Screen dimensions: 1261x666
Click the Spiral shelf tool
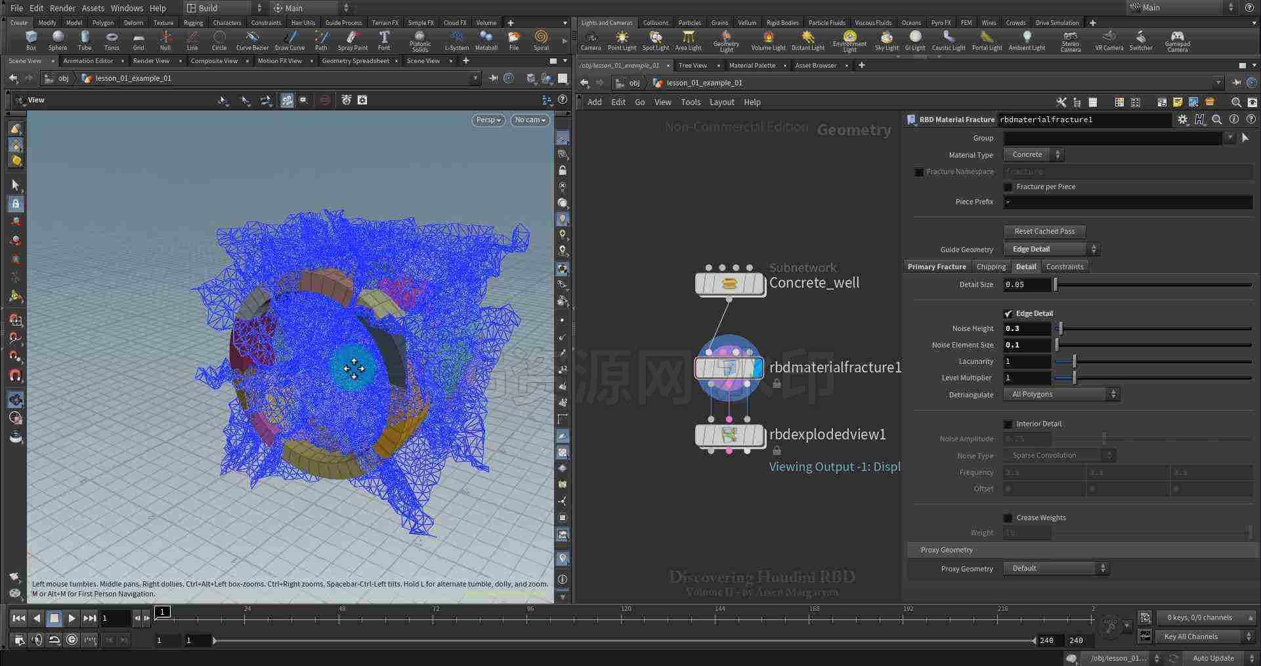pyautogui.click(x=541, y=40)
